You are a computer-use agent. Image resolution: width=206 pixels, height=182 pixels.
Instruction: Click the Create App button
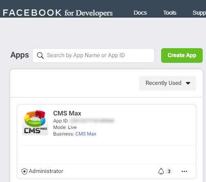[182, 55]
